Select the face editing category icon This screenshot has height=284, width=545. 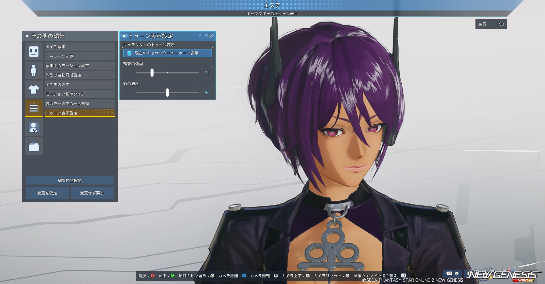pyautogui.click(x=34, y=51)
